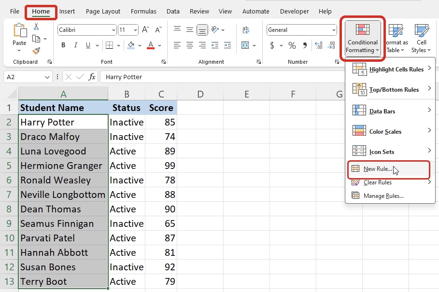
Task: Select the Format Painter brush
Action: [x=36, y=51]
